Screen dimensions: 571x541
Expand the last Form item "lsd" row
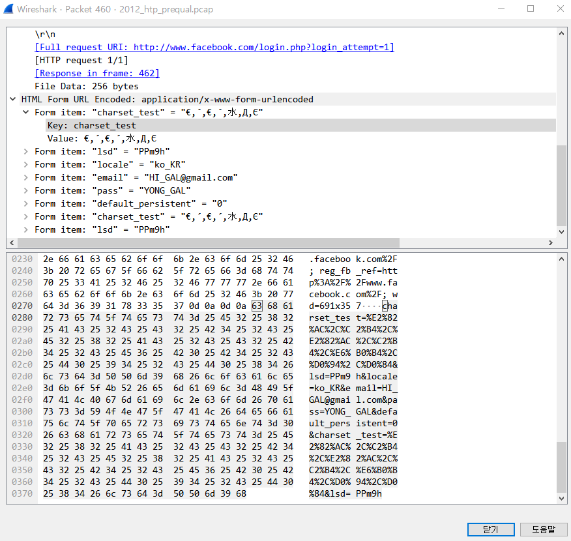[26, 229]
